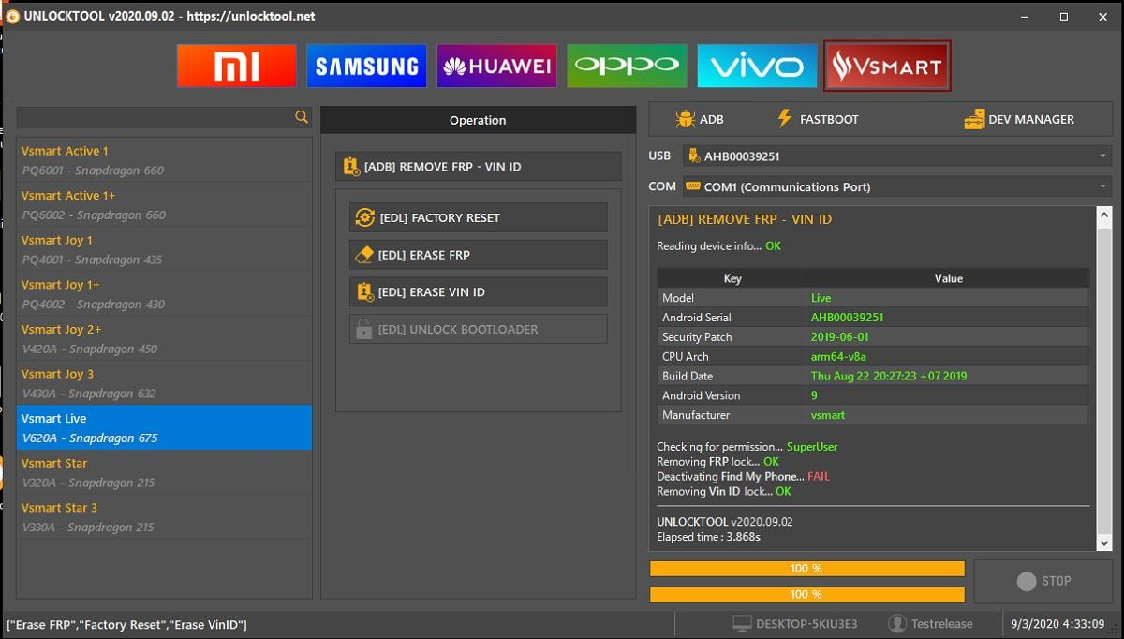Click the date and time in status bar
The height and width of the screenshot is (639, 1124).
(1057, 624)
